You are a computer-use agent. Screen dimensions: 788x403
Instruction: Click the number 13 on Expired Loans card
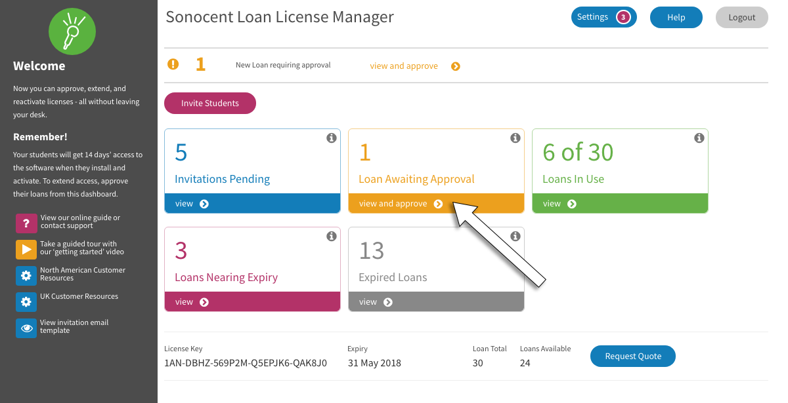point(372,250)
